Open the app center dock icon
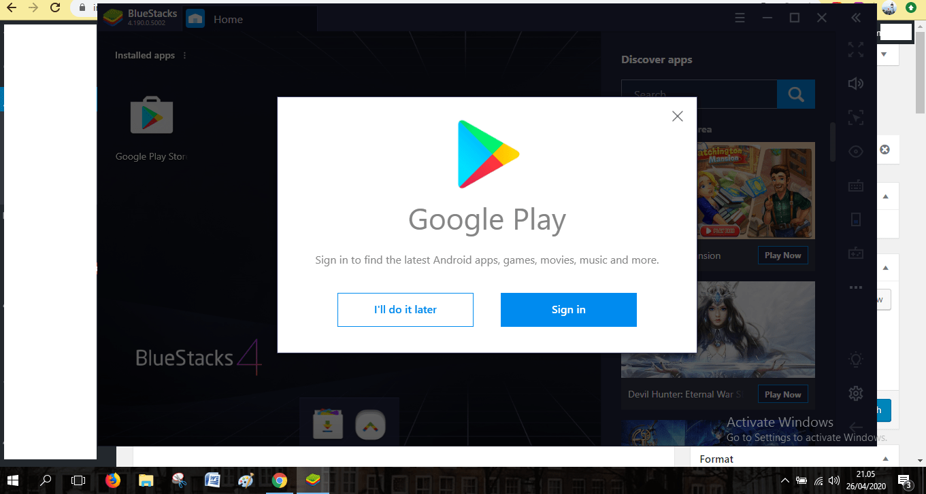The width and height of the screenshot is (926, 494). click(328, 425)
